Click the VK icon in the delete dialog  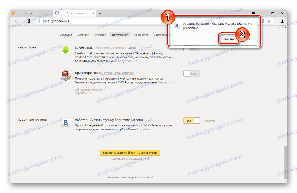click(x=177, y=25)
